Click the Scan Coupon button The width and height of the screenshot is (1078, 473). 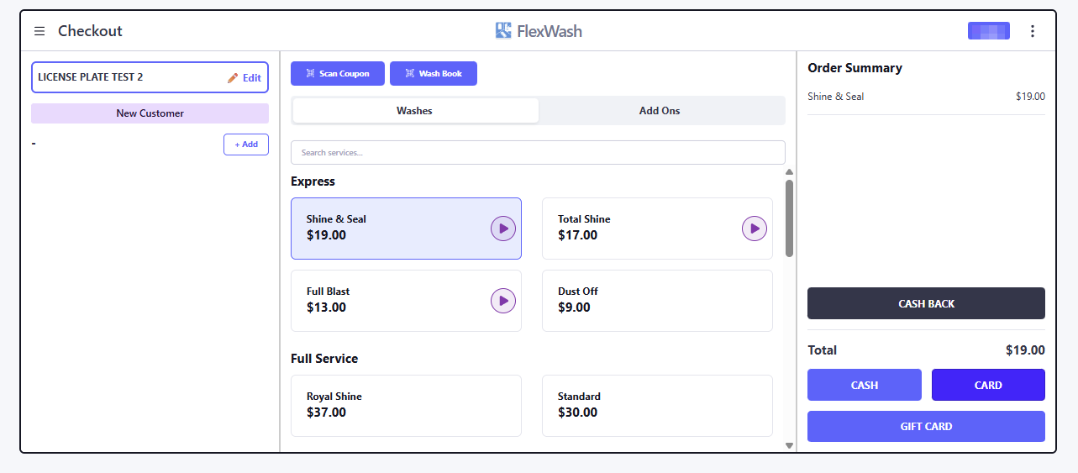click(x=338, y=74)
